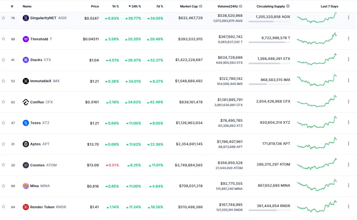357x220 pixels.
Task: Open the Aptos APT coin page
Action: 40,144
